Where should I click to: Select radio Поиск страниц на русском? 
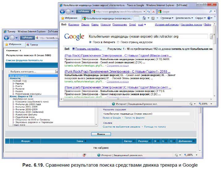click(118, 42)
